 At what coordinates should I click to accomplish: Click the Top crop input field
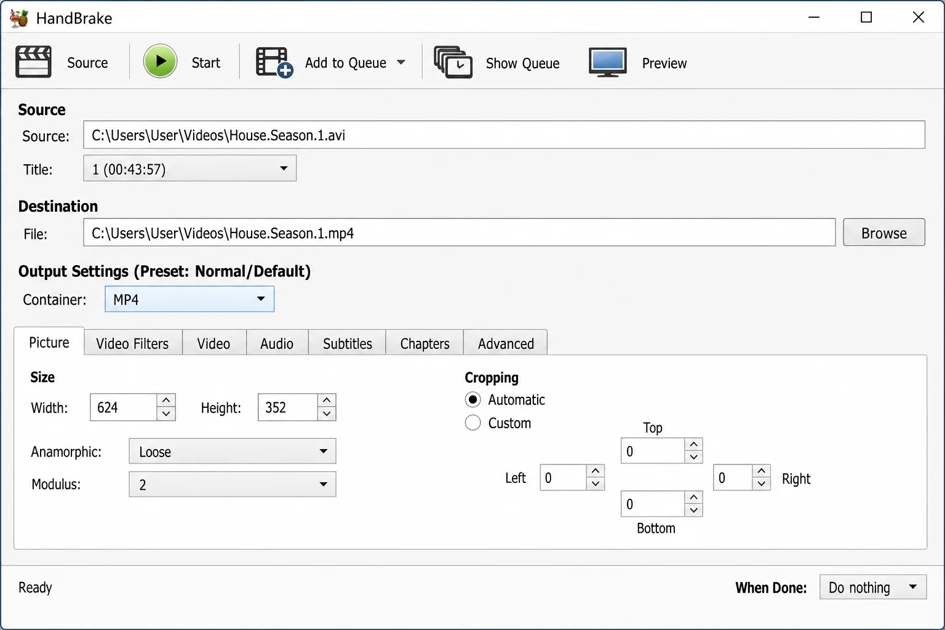click(x=653, y=451)
